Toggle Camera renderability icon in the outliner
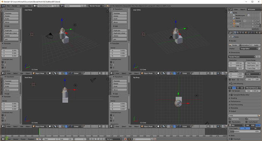The width and height of the screenshot is (262, 141). [258, 21]
